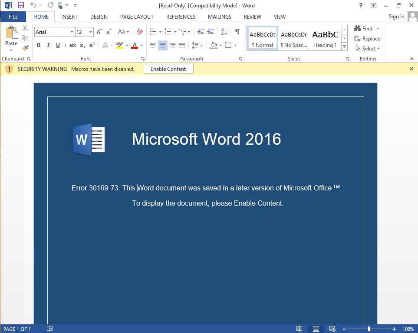The height and width of the screenshot is (333, 418).
Task: Open the Paste dropdown arrow
Action: click(11, 50)
